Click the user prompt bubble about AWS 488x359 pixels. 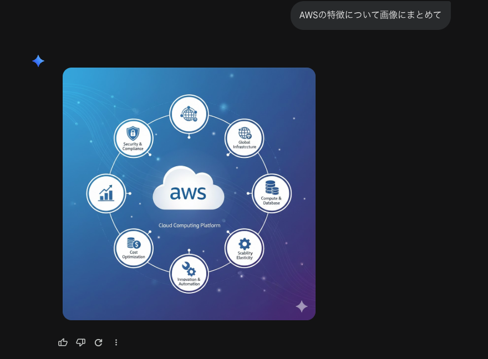coord(370,15)
